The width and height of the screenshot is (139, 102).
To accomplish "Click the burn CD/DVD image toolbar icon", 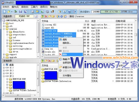I will (53, 12).
